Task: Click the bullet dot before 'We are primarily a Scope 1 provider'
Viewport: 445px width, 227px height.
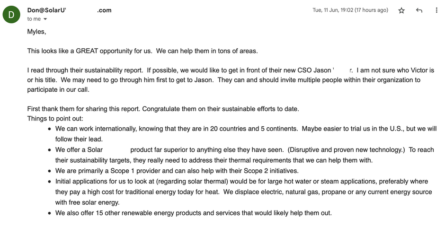Action: (x=50, y=171)
